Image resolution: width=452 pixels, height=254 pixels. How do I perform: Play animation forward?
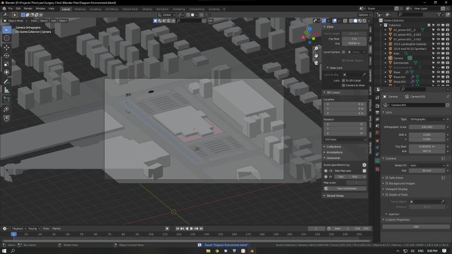(x=192, y=229)
